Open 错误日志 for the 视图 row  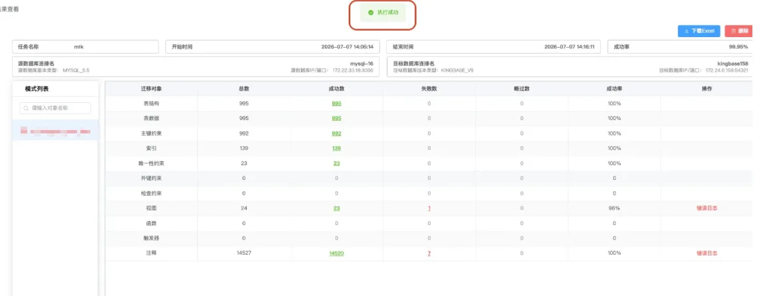point(707,208)
